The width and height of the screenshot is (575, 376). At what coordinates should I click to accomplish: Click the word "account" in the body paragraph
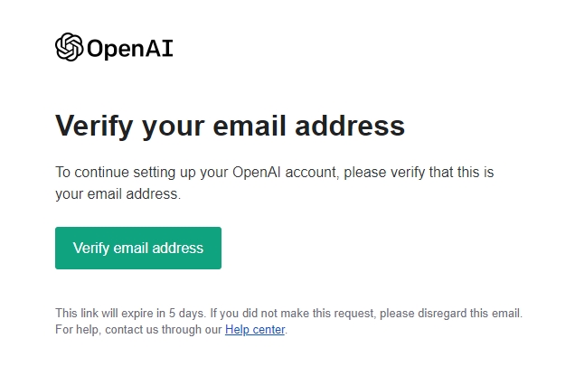pos(311,173)
